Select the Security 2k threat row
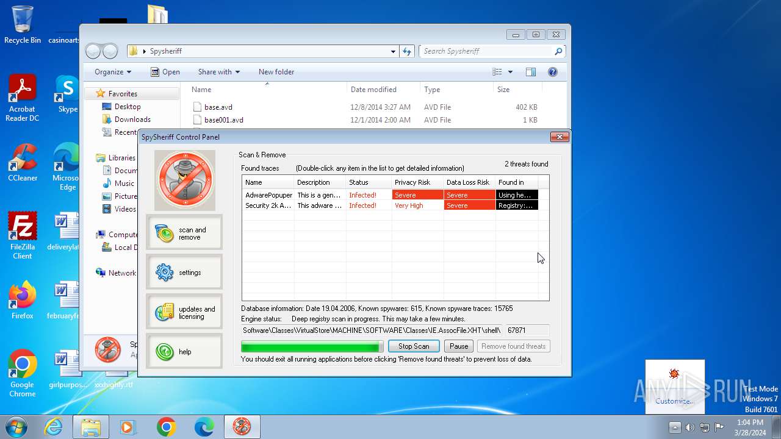This screenshot has width=781, height=439. pyautogui.click(x=390, y=205)
